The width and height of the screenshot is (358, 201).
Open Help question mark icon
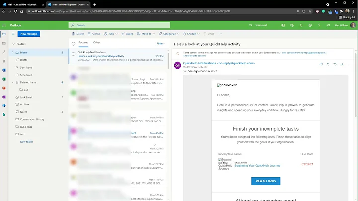tap(319, 25)
